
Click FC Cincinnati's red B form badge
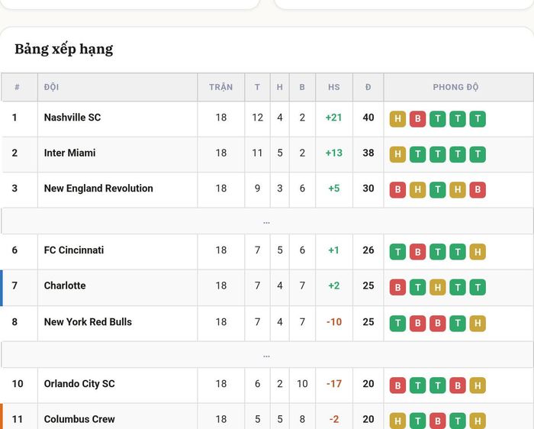tap(417, 252)
